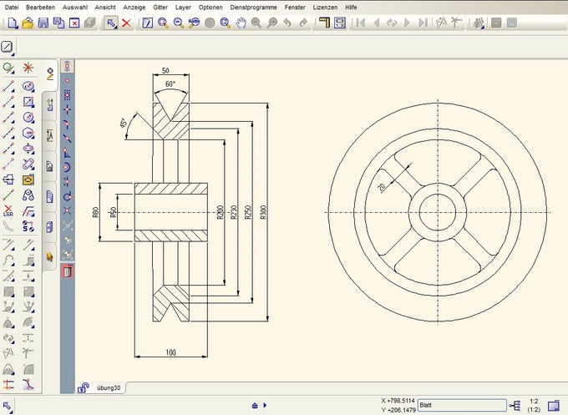
Task: Open the ellipse tool flyout
Action: pyautogui.click(x=28, y=87)
